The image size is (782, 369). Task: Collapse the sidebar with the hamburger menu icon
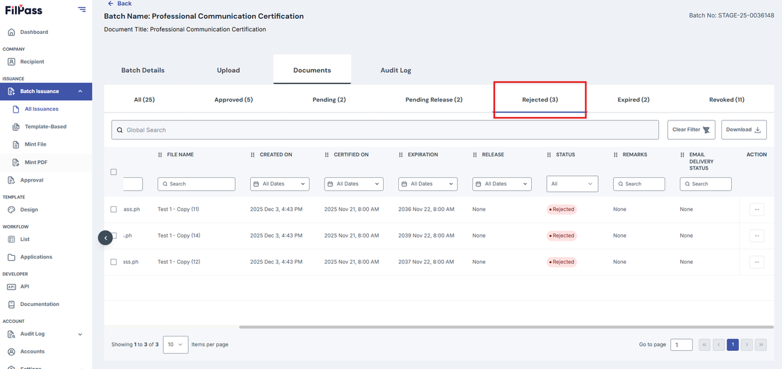click(x=81, y=9)
